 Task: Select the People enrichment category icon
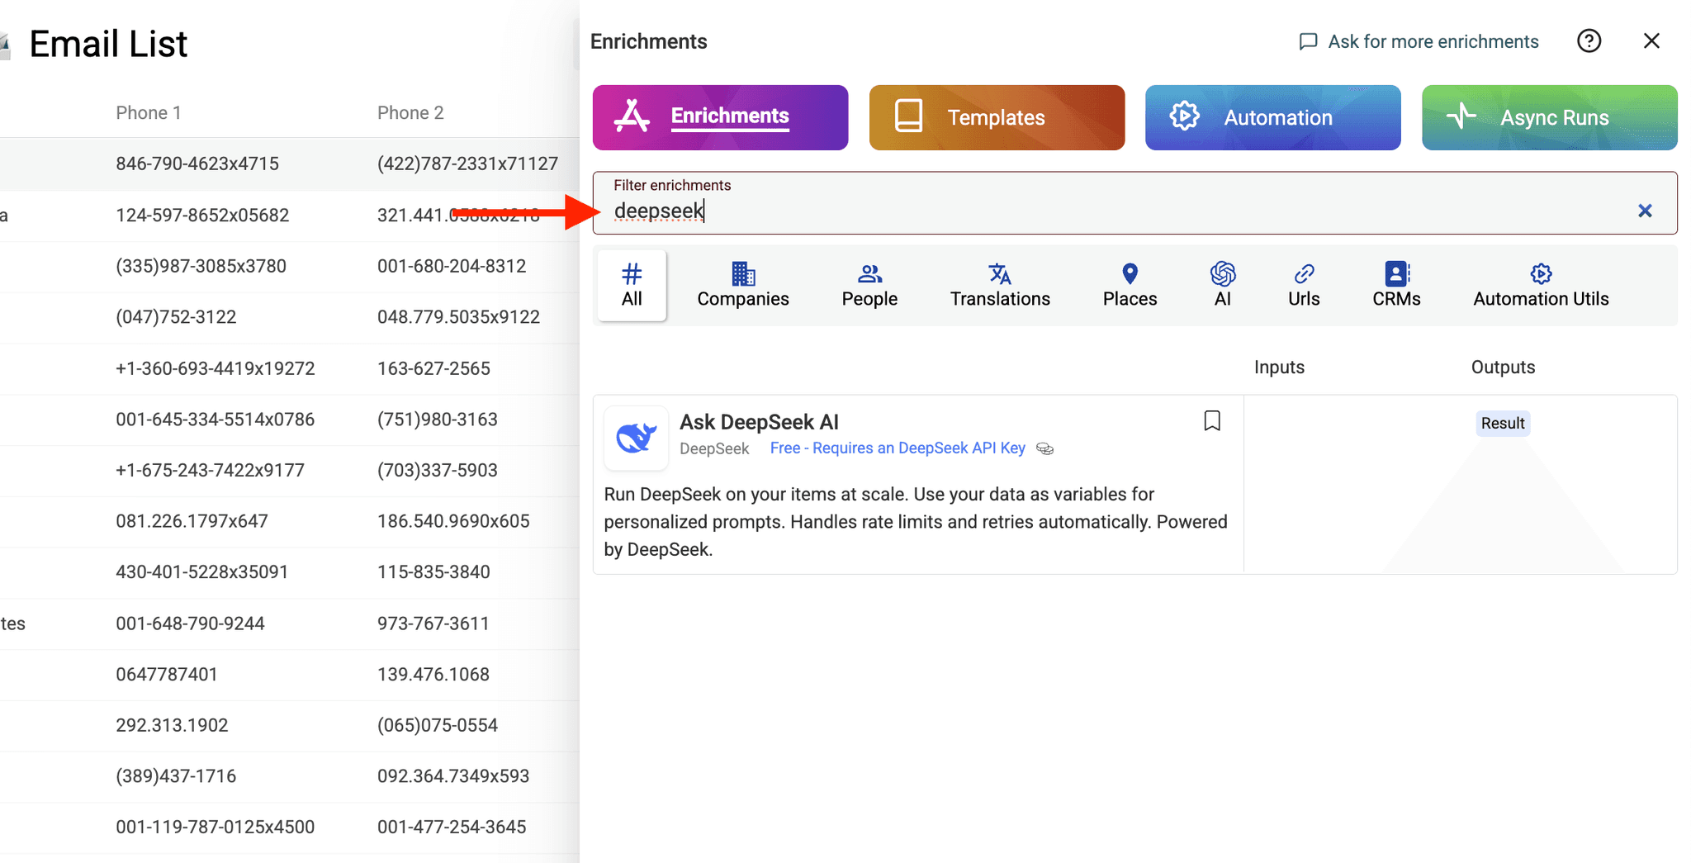click(869, 284)
